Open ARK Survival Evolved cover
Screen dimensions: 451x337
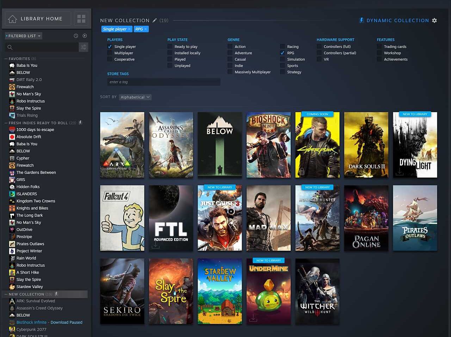tap(122, 145)
